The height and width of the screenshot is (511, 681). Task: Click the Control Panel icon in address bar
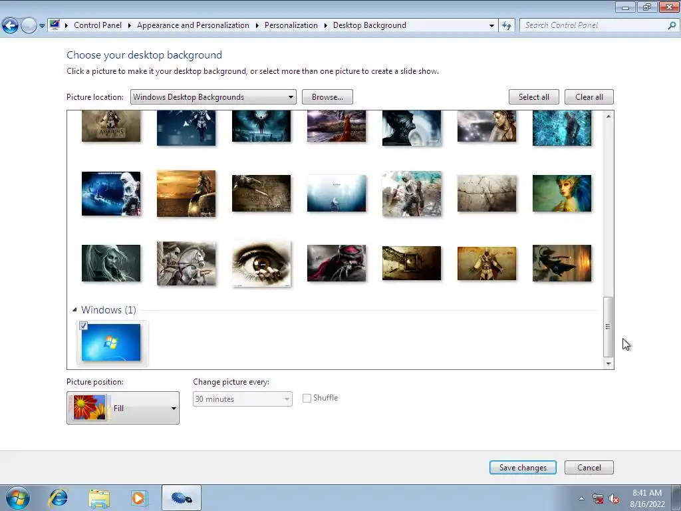[x=55, y=25]
